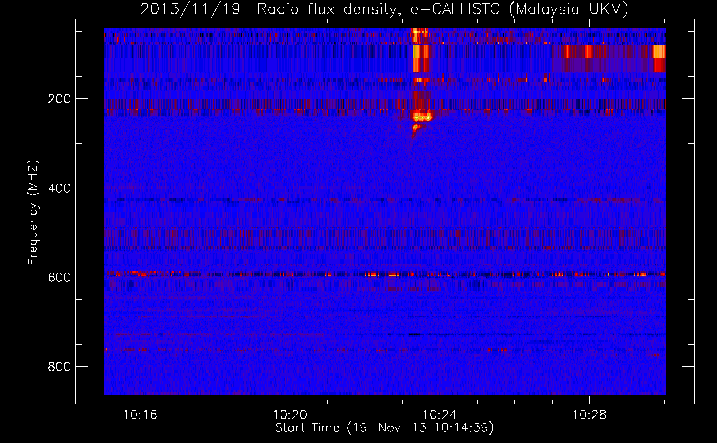Click the '10:20' time tick label
Image resolution: width=717 pixels, height=443 pixels.
click(x=290, y=415)
